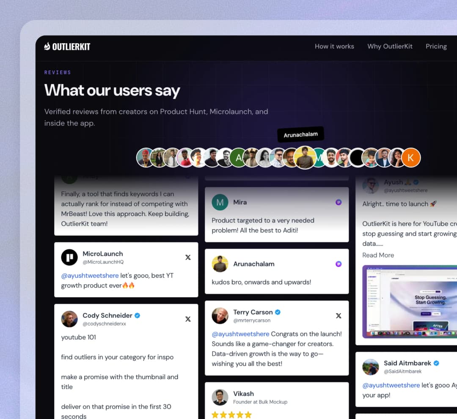Click MicroLaunch's black logo avatar
The width and height of the screenshot is (457, 419).
click(x=69, y=257)
